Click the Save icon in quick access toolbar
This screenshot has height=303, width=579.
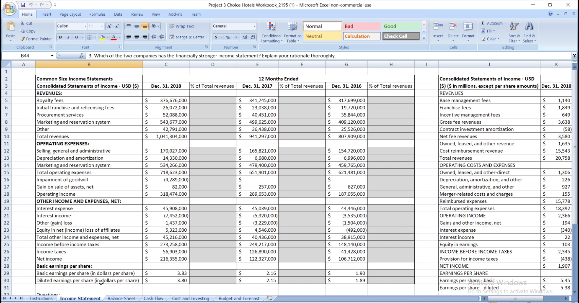pyautogui.click(x=23, y=5)
